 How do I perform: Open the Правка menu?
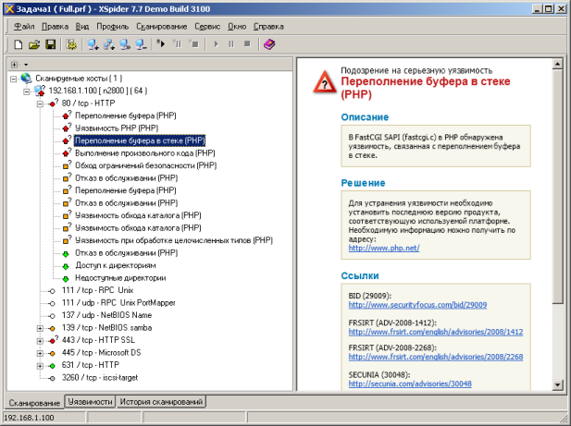coord(55,27)
